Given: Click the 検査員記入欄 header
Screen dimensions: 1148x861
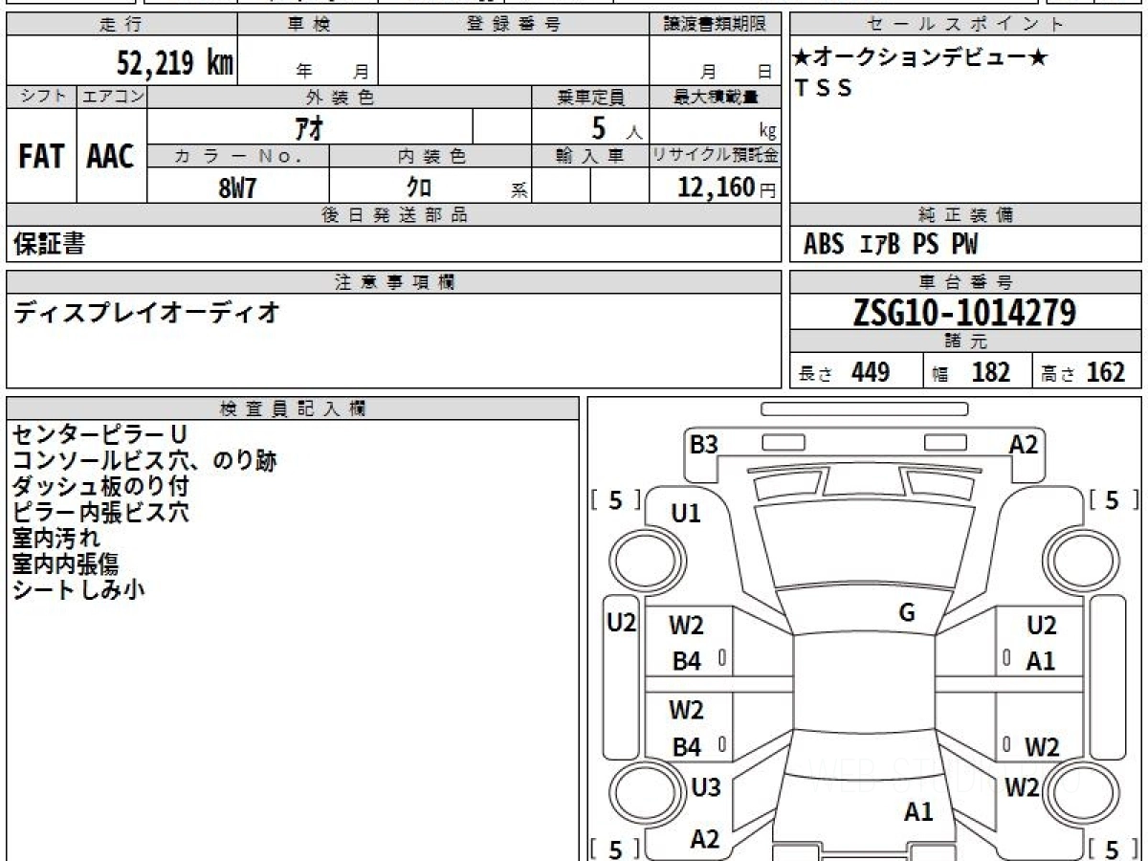Looking at the screenshot, I should pyautogui.click(x=293, y=408).
